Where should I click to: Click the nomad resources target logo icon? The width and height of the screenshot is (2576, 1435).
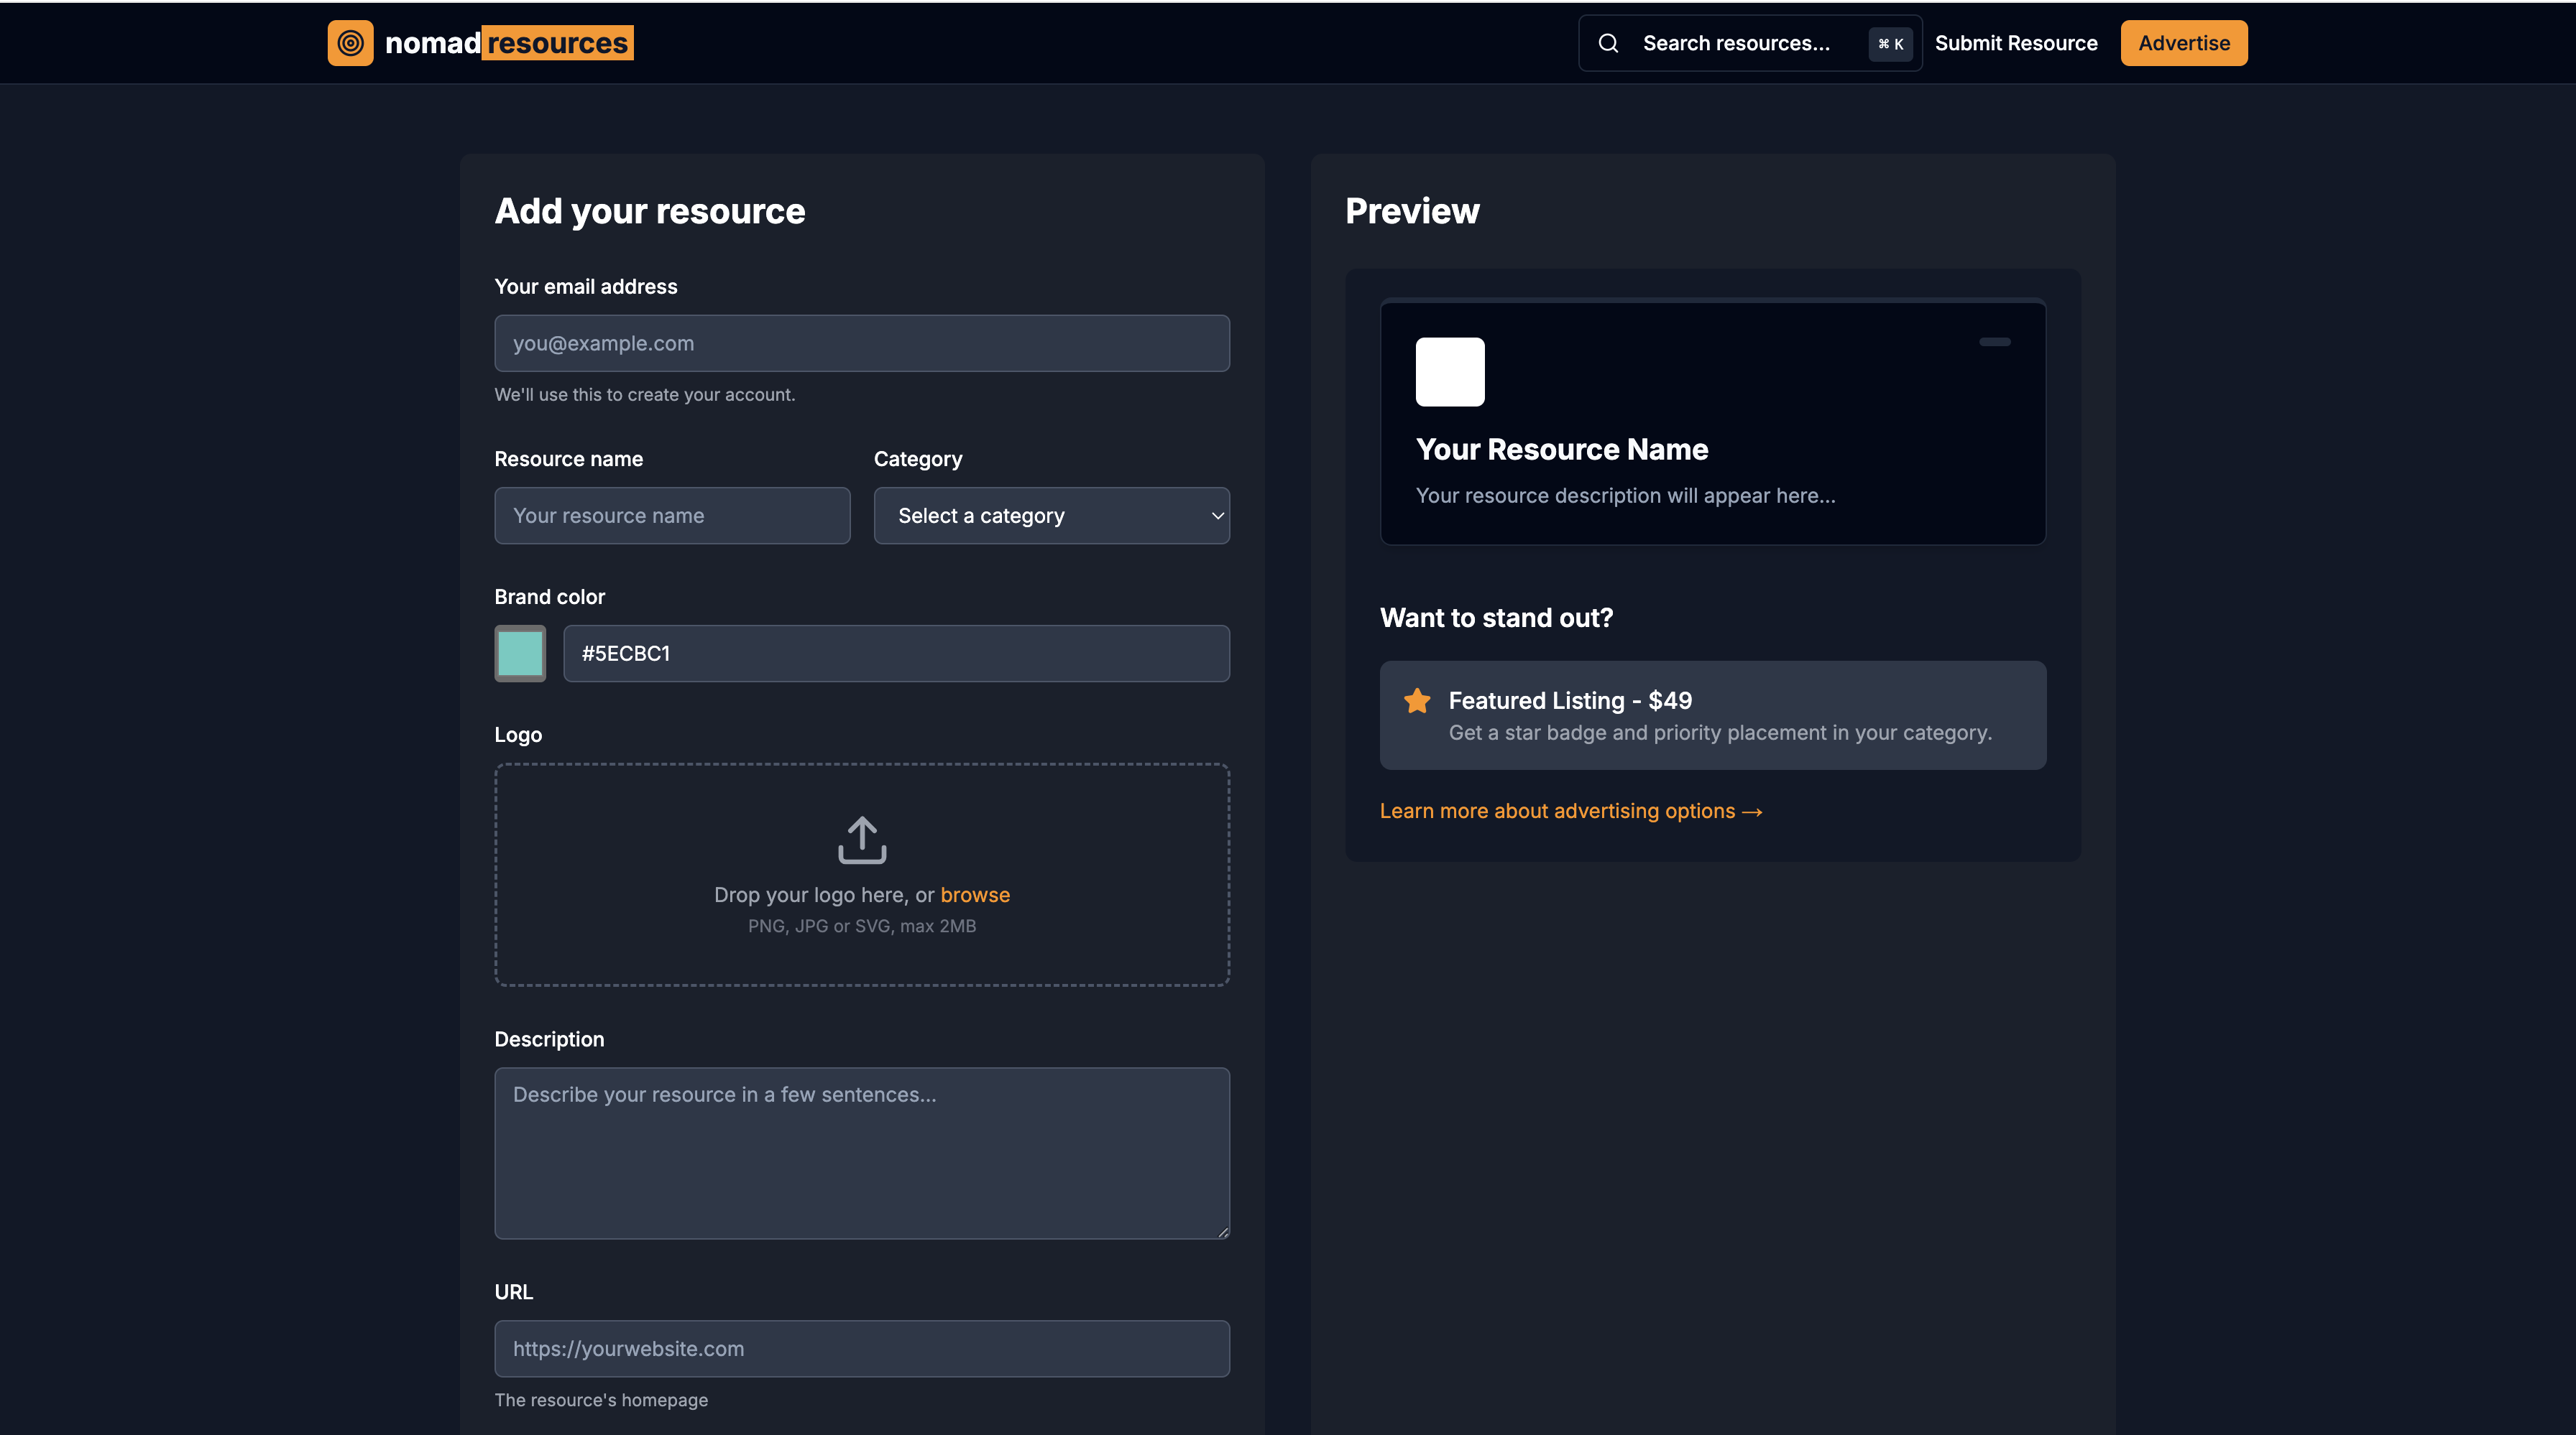tap(350, 43)
